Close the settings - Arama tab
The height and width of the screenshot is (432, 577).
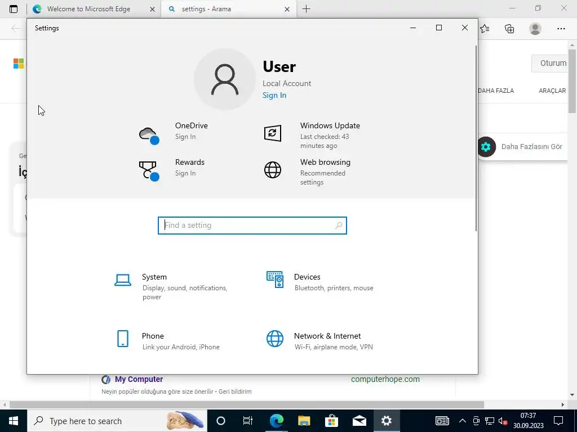[x=287, y=9]
